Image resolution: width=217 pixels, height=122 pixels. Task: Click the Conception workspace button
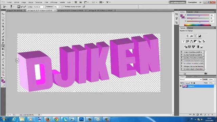pyautogui.click(x=192, y=2)
